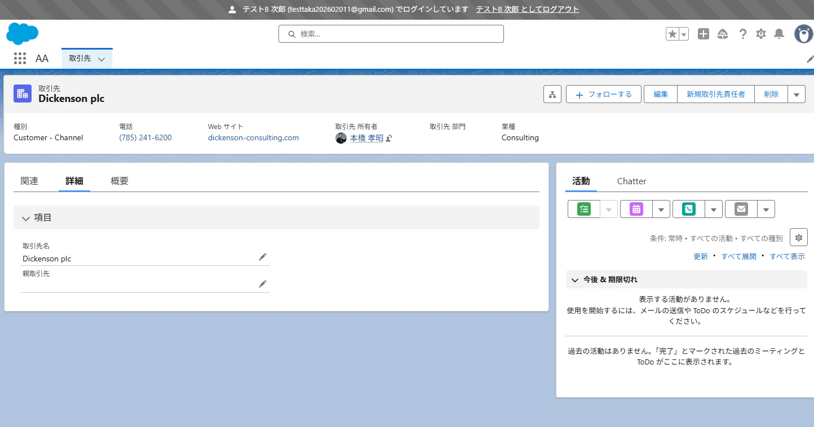
Task: Click the Customer - Channel type value
Action: coord(48,137)
